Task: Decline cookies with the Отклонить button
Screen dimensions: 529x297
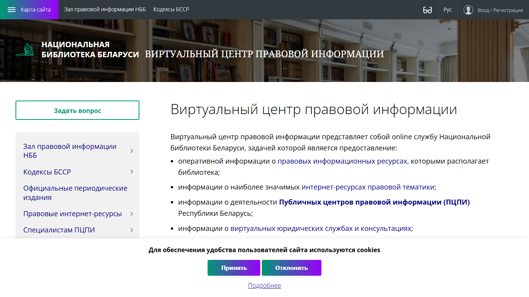Action: click(x=292, y=268)
